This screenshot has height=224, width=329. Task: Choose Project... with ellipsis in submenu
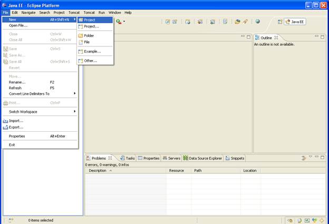click(x=95, y=26)
